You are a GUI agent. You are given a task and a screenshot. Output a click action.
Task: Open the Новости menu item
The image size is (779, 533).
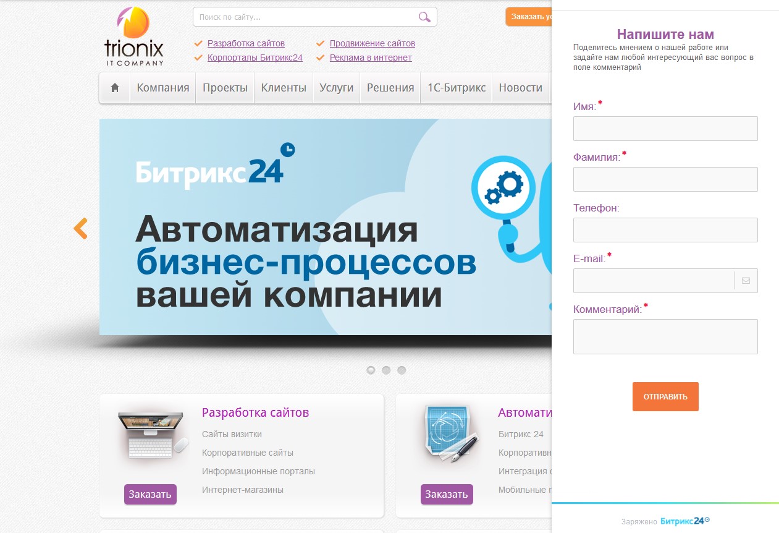coord(521,88)
